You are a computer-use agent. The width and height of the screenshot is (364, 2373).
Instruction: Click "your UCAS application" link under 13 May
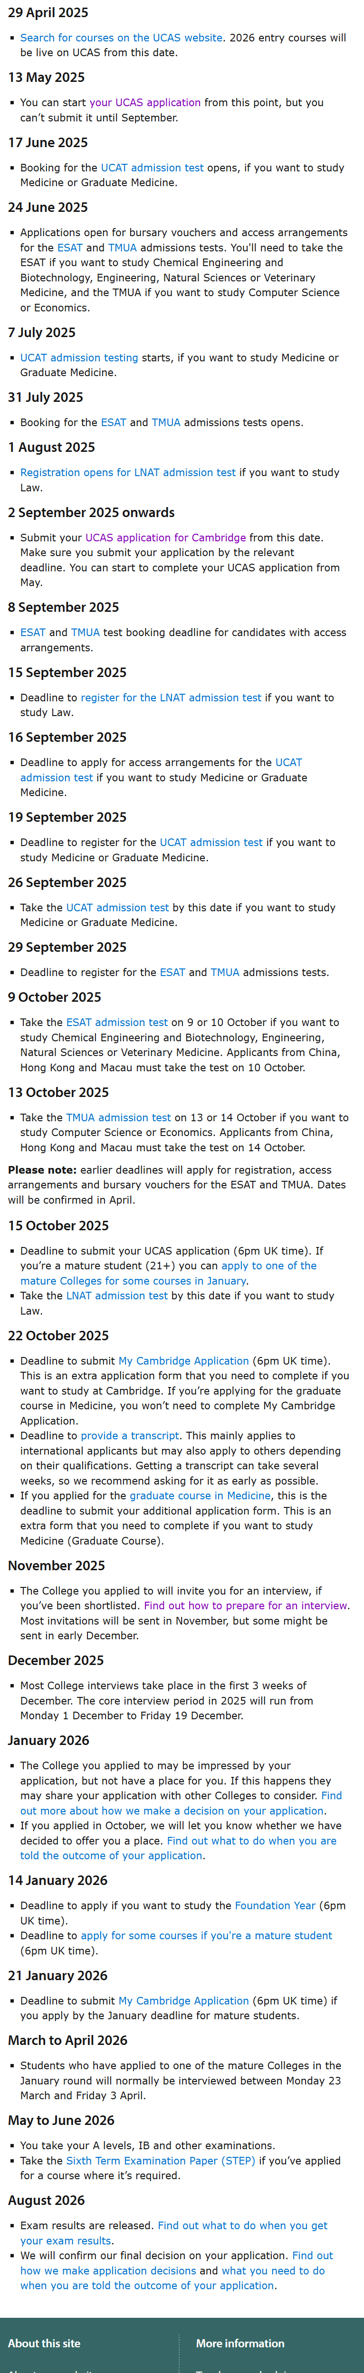click(x=144, y=102)
